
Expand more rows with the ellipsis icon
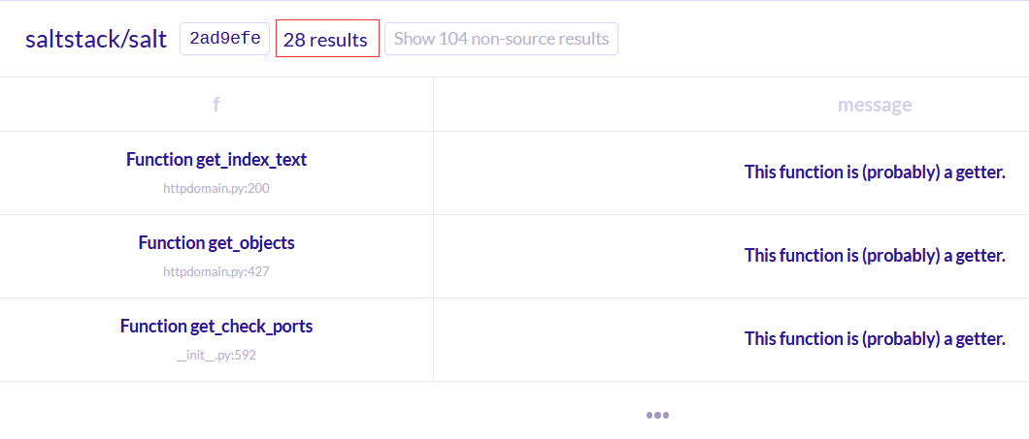click(657, 416)
